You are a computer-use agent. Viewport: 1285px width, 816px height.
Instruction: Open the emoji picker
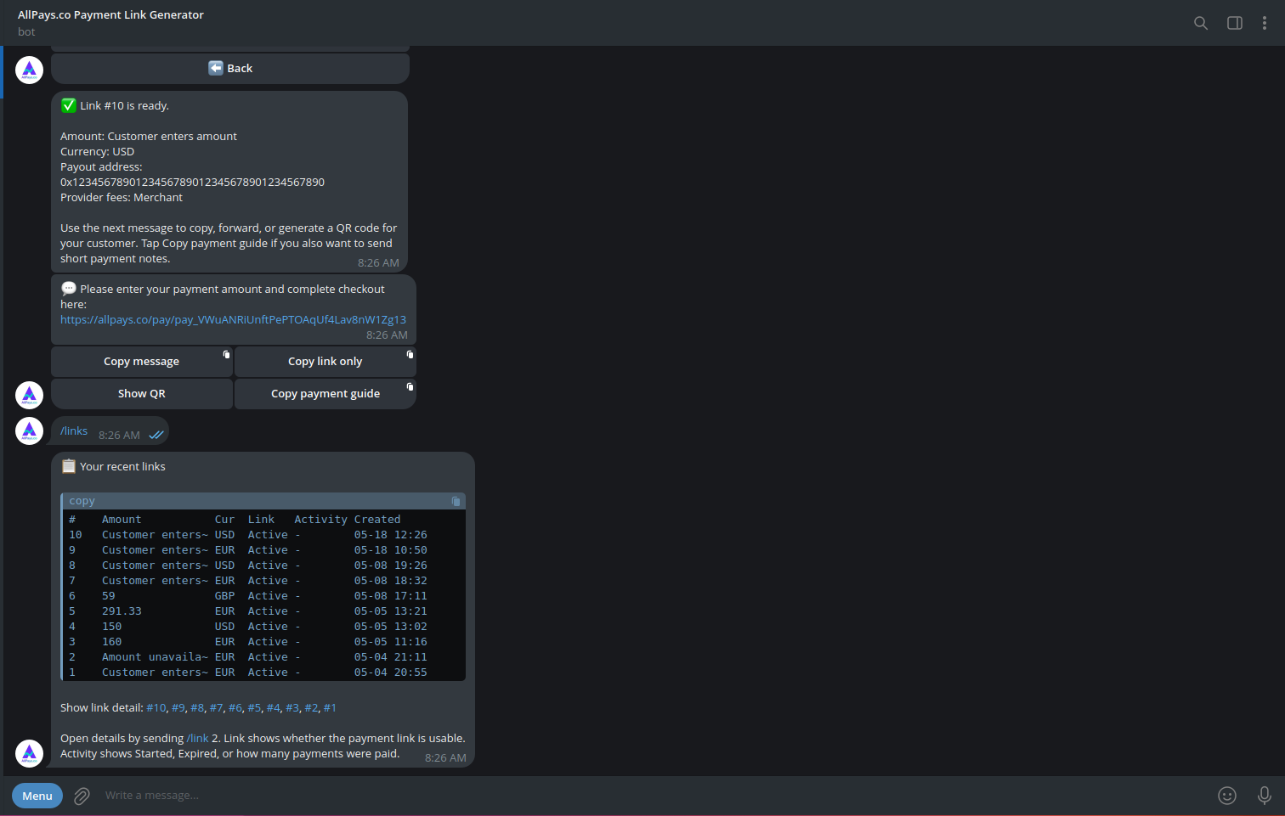click(1227, 796)
